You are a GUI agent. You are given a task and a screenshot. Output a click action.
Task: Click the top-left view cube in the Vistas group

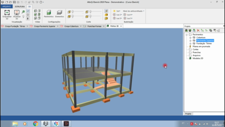click(x=36, y=11)
